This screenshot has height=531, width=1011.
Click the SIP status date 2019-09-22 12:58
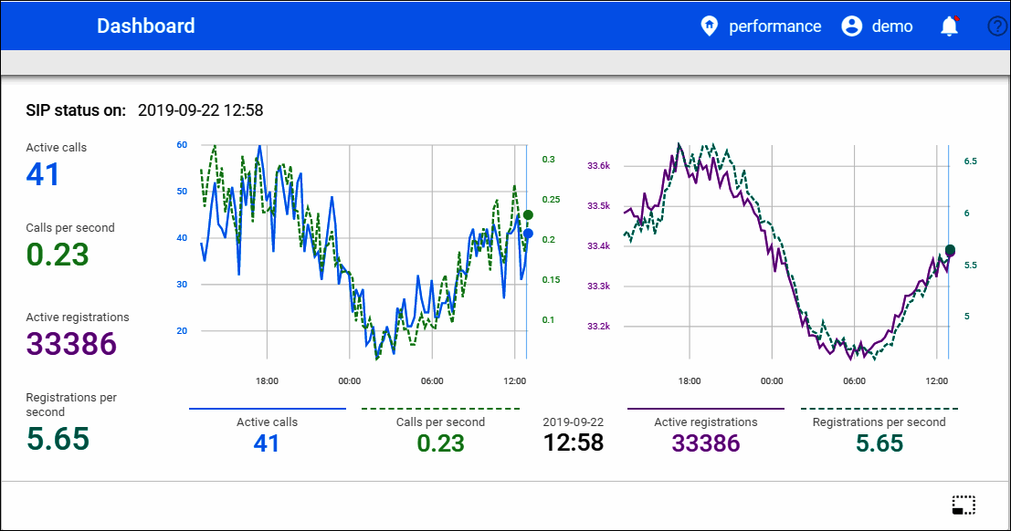click(x=200, y=110)
